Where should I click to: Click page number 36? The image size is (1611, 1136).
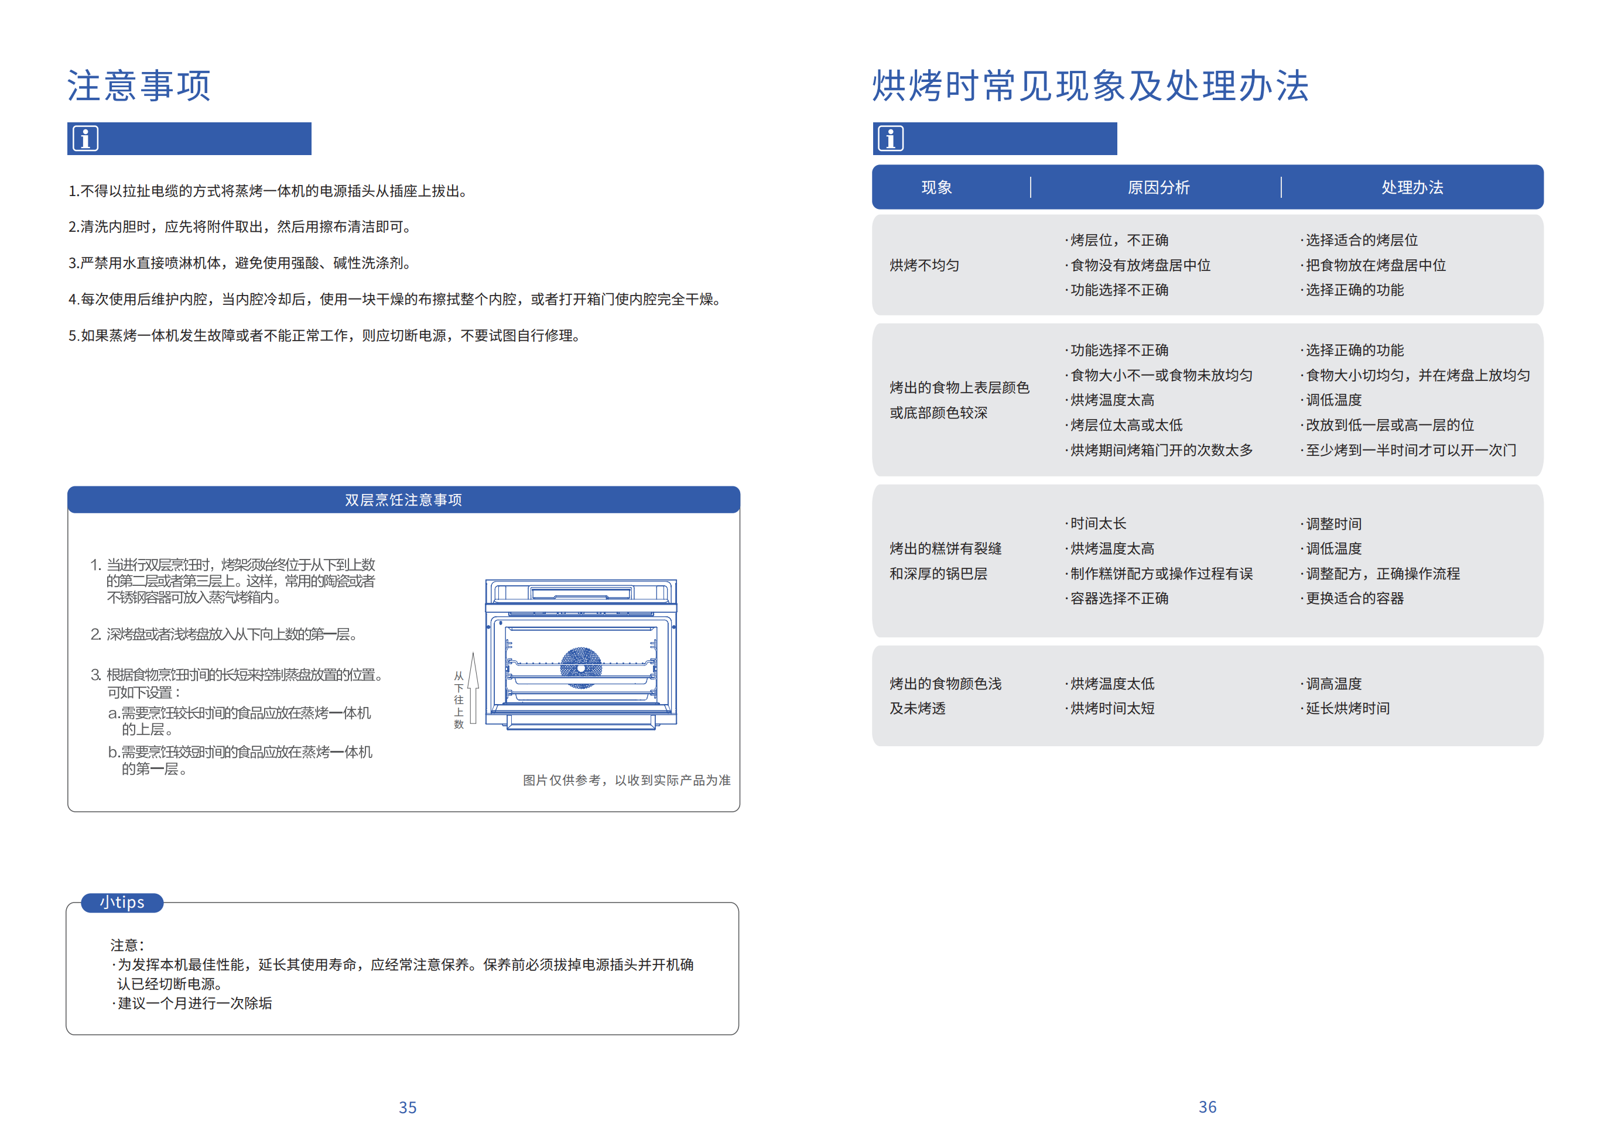[x=1207, y=1107]
